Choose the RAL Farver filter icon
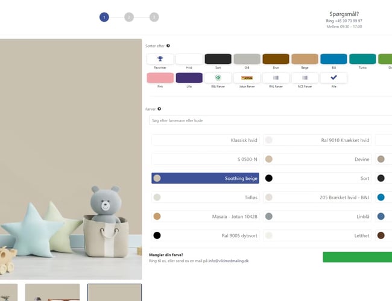Viewport: 392px width, 301px height. pyautogui.click(x=276, y=78)
